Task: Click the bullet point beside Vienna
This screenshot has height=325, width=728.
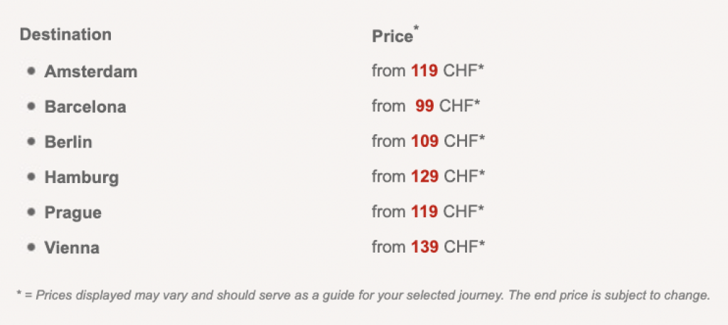Action: (31, 247)
